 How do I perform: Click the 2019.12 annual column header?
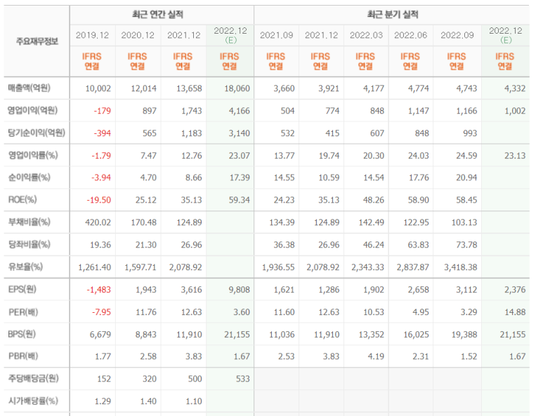[93, 35]
